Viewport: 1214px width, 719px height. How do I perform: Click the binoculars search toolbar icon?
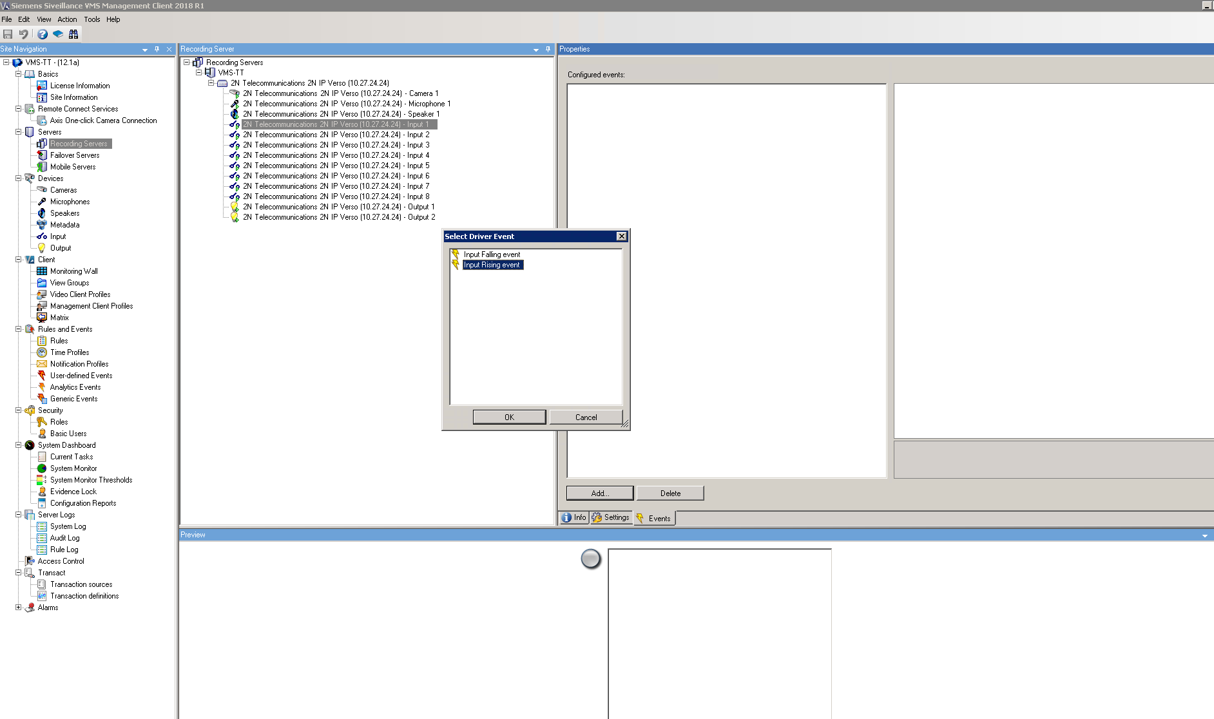[x=73, y=34]
